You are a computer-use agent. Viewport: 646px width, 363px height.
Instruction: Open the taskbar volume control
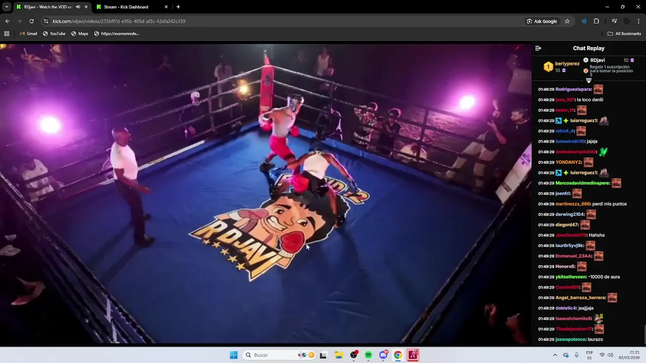(609, 355)
